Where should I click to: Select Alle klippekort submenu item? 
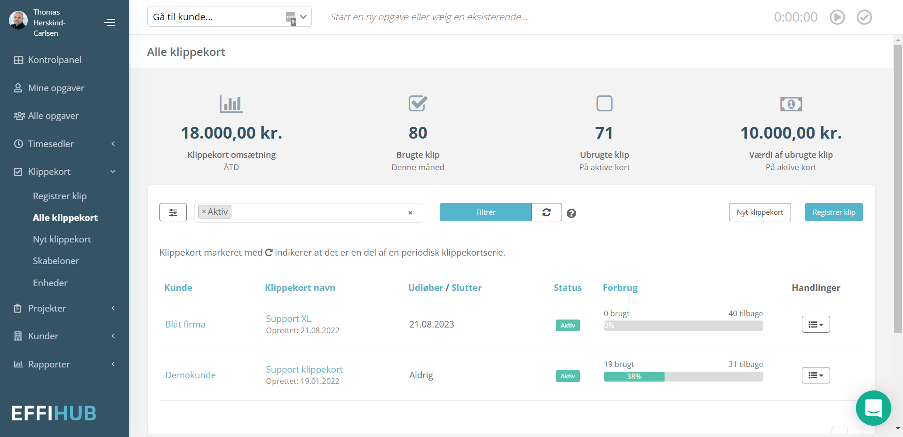65,218
